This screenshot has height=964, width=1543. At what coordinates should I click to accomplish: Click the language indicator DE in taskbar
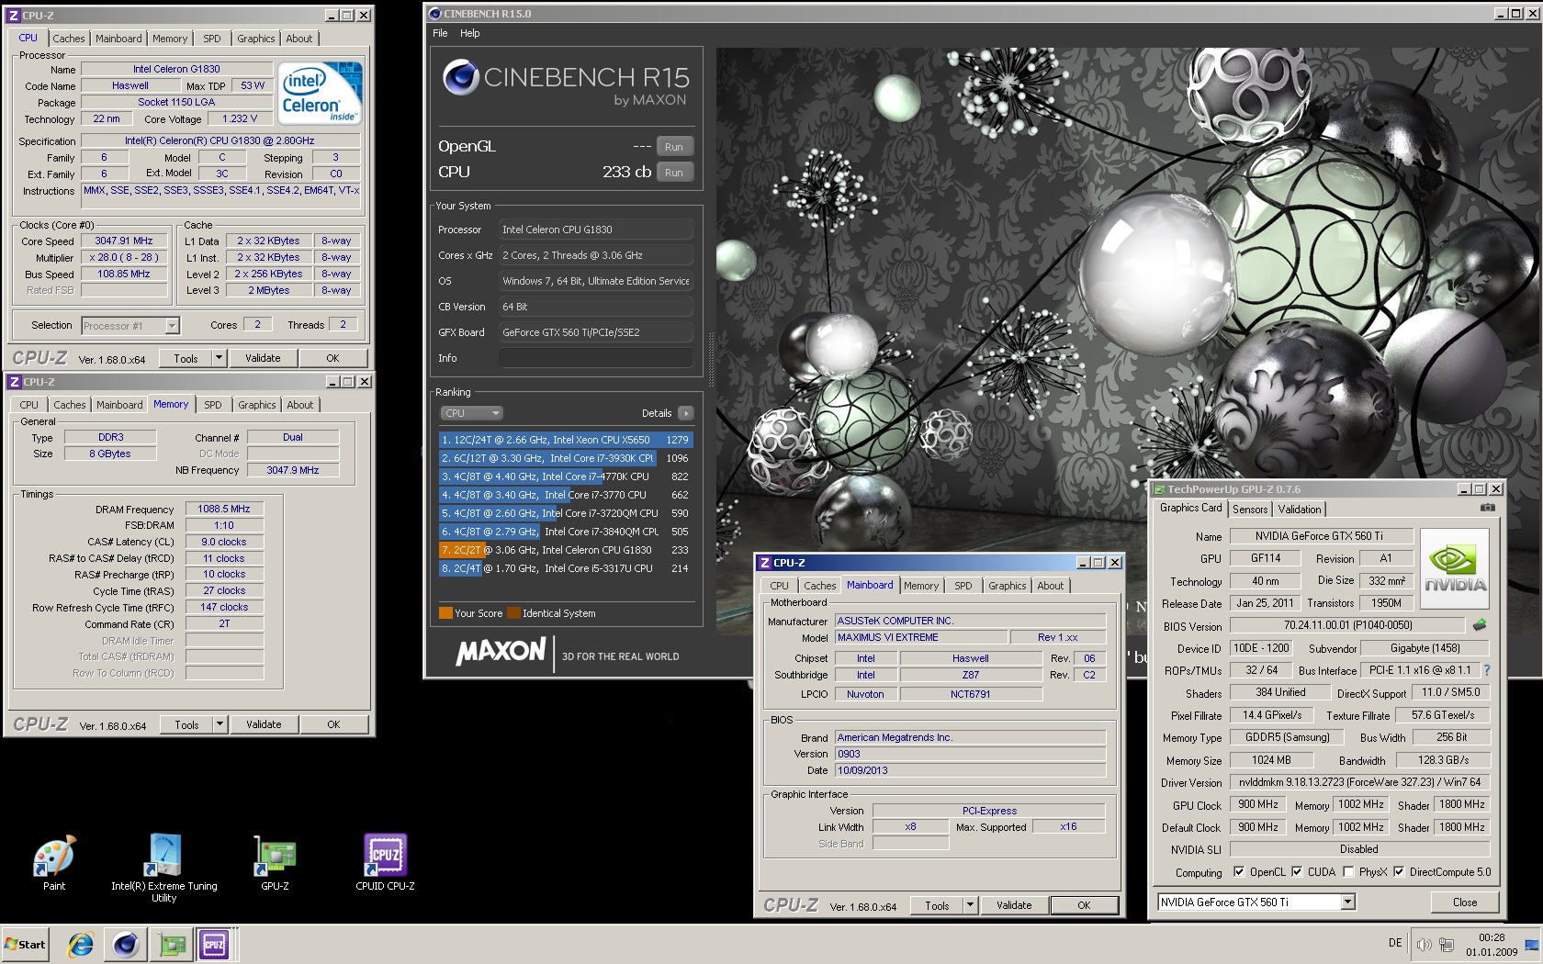pyautogui.click(x=1395, y=943)
